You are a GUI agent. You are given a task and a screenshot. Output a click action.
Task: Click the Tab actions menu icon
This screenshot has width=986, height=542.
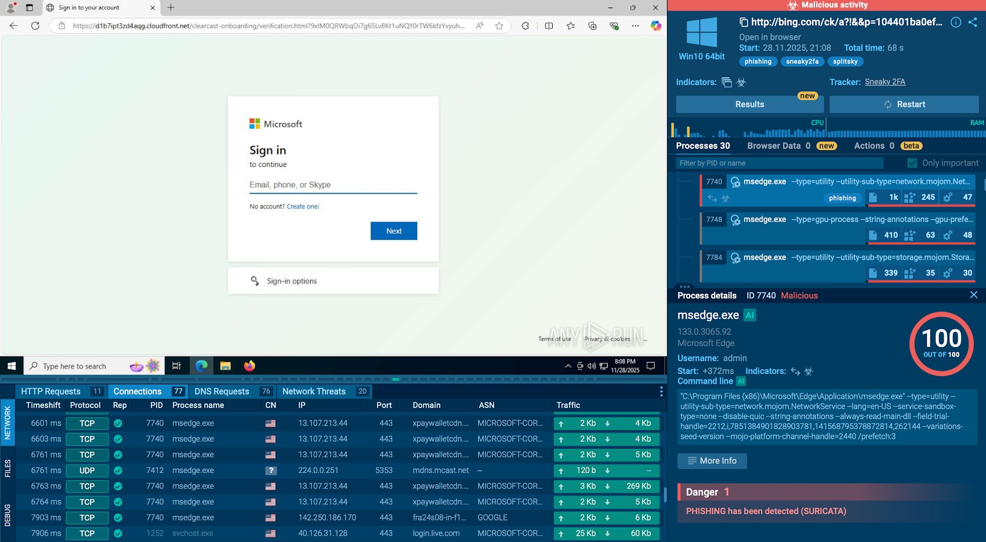click(30, 8)
